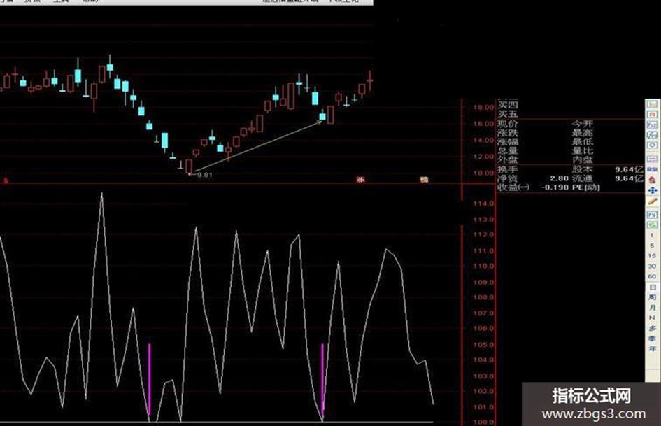Viewport: 661px width, 426px height.
Task: Select the yearly (年) period
Action: [x=652, y=349]
